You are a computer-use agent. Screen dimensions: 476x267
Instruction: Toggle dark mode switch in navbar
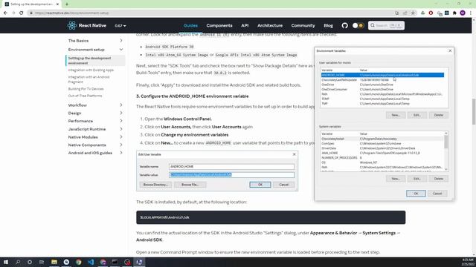(358, 25)
